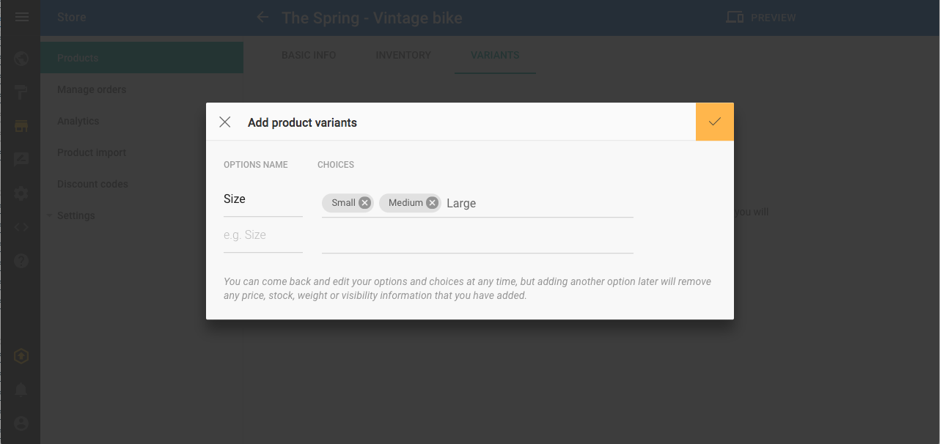Open Discount codes in the sidebar
This screenshot has height=444, width=940.
click(92, 184)
